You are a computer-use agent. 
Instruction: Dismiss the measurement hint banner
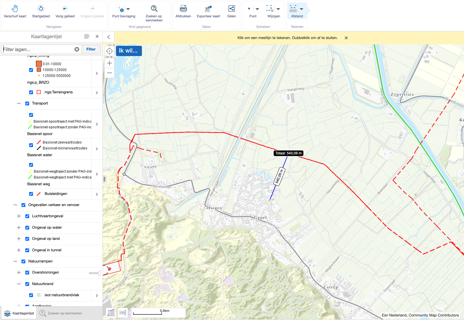click(346, 38)
